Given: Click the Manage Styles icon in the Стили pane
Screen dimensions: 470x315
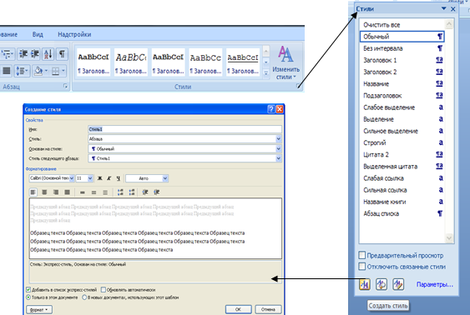Looking at the screenshot, I should pos(398,284).
